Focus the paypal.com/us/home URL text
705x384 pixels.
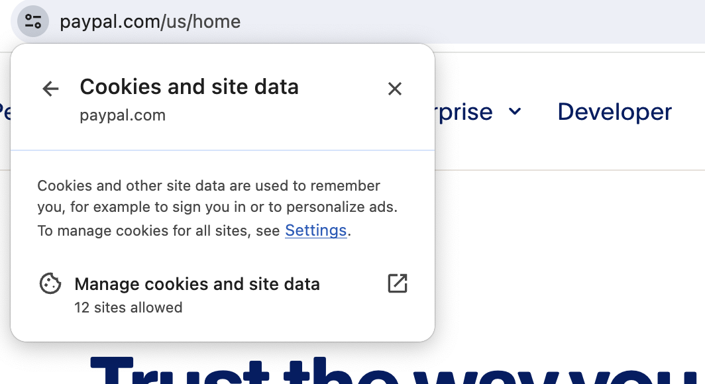point(150,22)
